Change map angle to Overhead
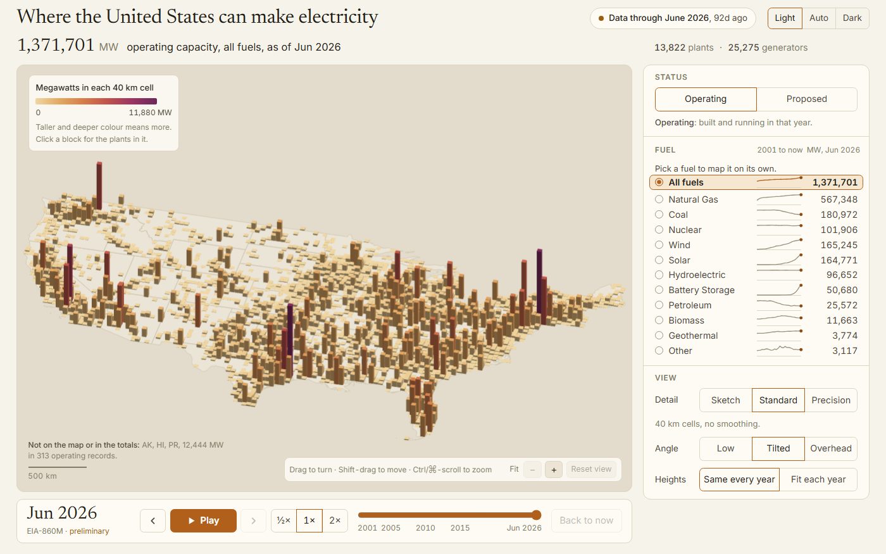The height and width of the screenshot is (554, 886). [831, 448]
